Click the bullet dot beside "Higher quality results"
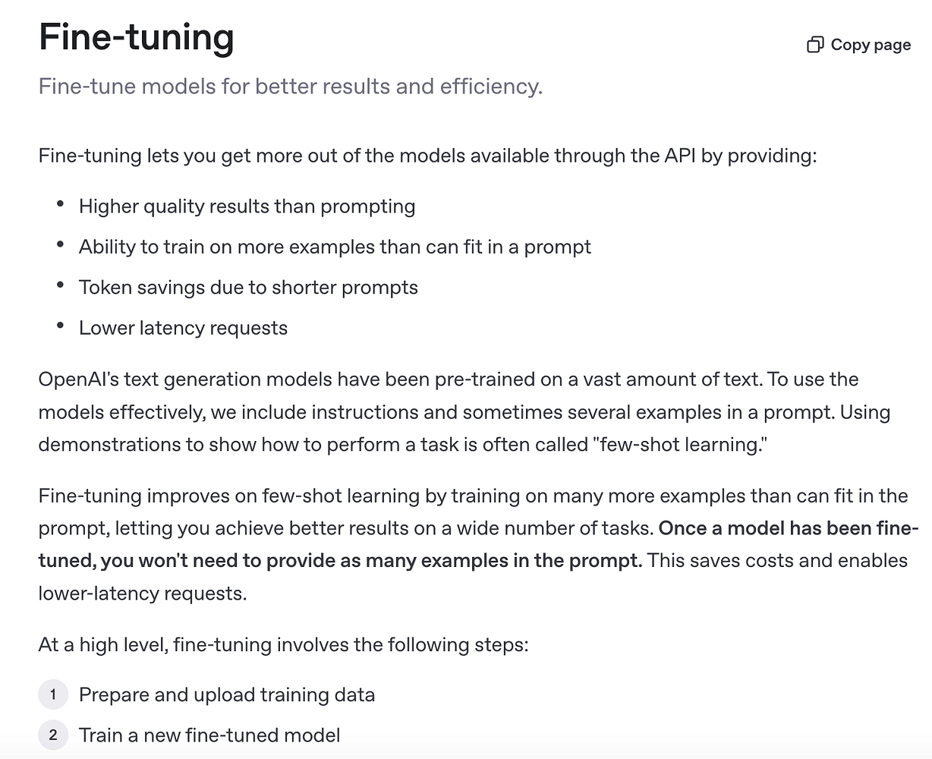 tap(61, 205)
